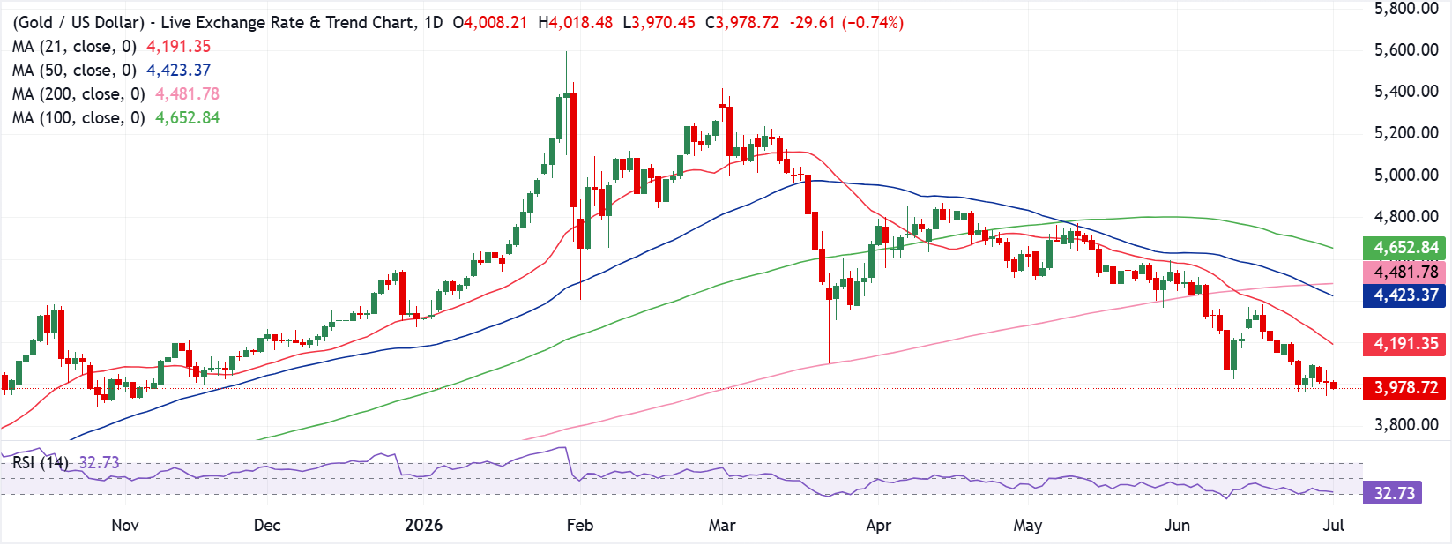Click the MA 21 value 4,191.35 in legend
Screen dimensions: 1452x553
(x=178, y=46)
